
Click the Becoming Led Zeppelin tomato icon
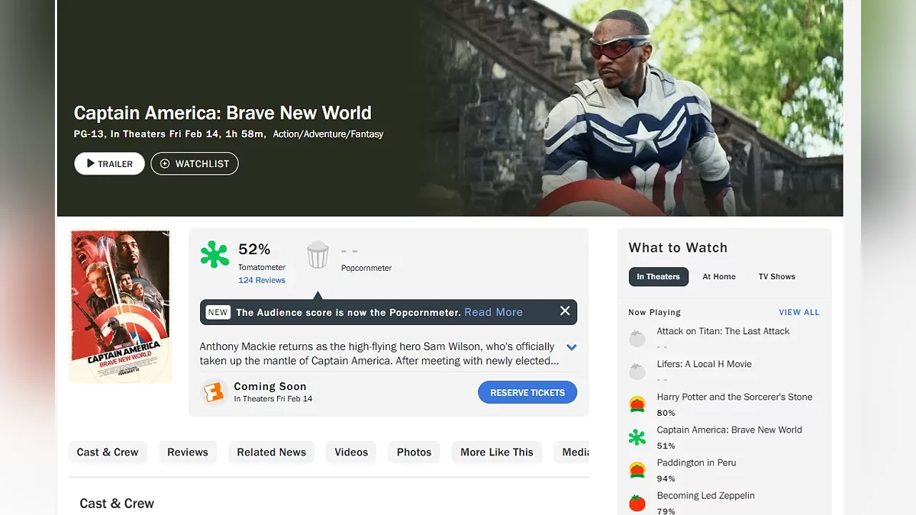637,503
